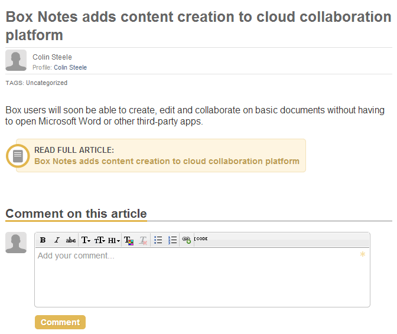Image resolution: width=397 pixels, height=334 pixels.
Task: Click Colin Steele's author avatar
Action: [x=16, y=60]
